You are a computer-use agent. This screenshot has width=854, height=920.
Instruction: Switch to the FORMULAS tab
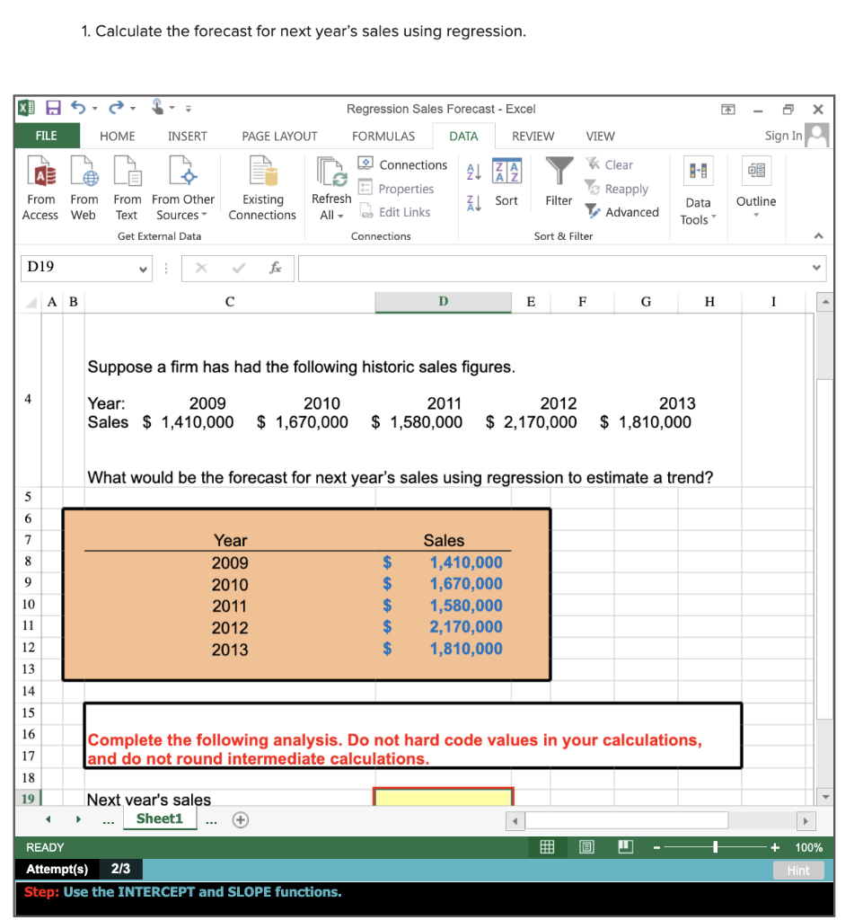384,137
